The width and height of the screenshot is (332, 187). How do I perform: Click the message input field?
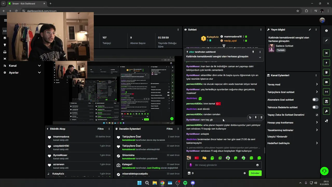pos(224,165)
